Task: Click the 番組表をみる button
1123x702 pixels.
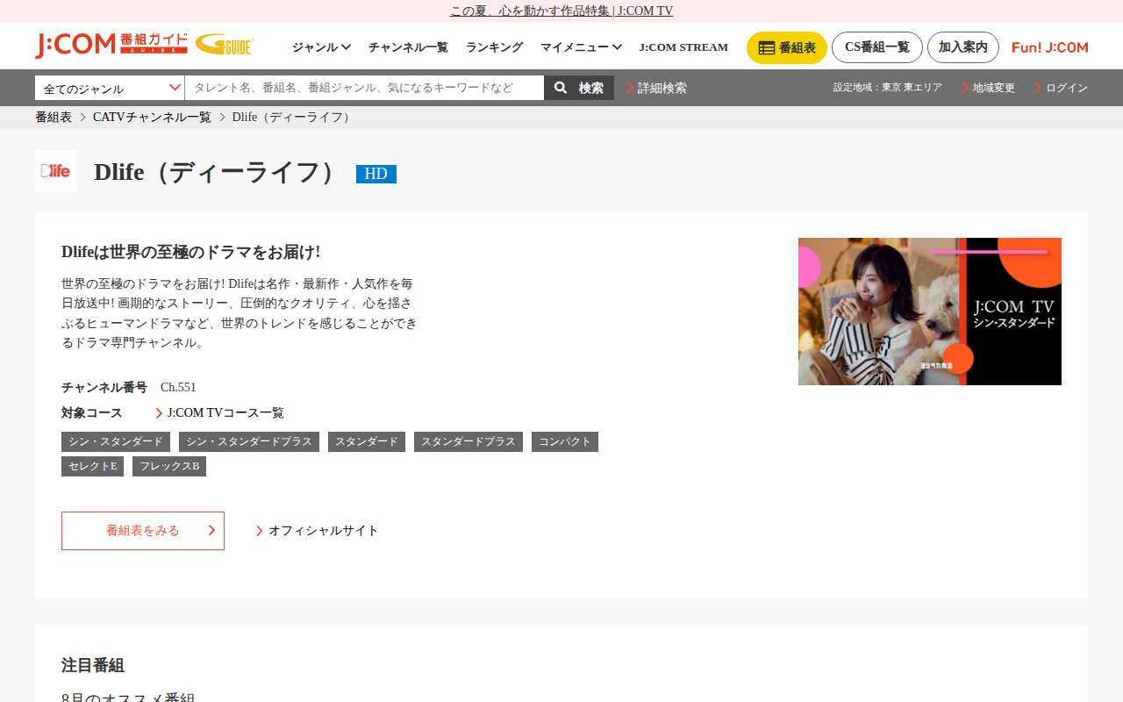Action: tap(143, 531)
